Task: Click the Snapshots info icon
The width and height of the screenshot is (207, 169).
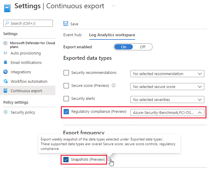Action: [x=109, y=160]
